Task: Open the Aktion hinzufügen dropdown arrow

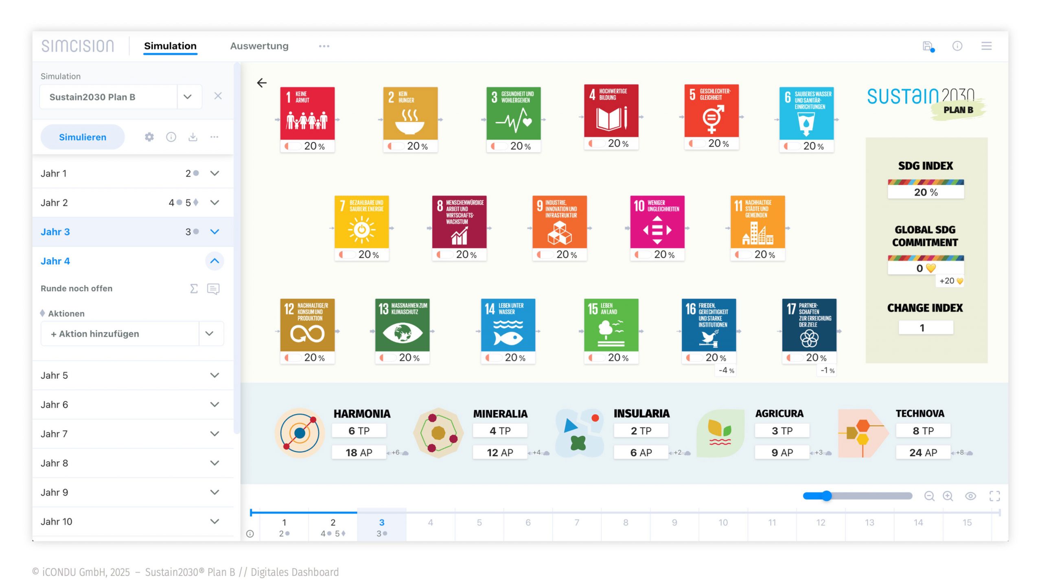Action: 210,334
